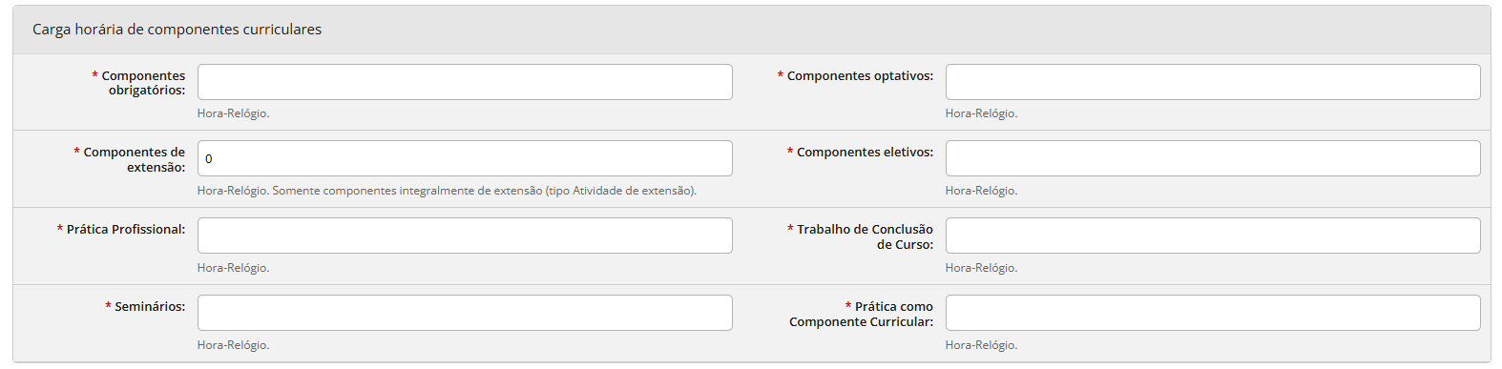Screen dimensions: 1502x369
Task: Click the 'Componentes eletivos' label
Action: pos(865,152)
